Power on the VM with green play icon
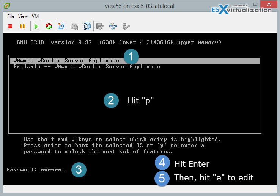 coord(36,27)
